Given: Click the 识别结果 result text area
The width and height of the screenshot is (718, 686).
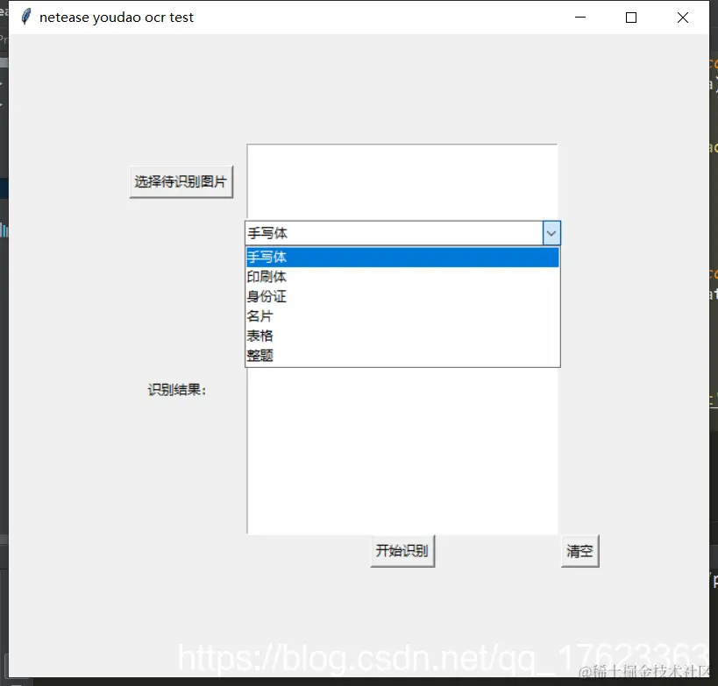Looking at the screenshot, I should [x=402, y=451].
